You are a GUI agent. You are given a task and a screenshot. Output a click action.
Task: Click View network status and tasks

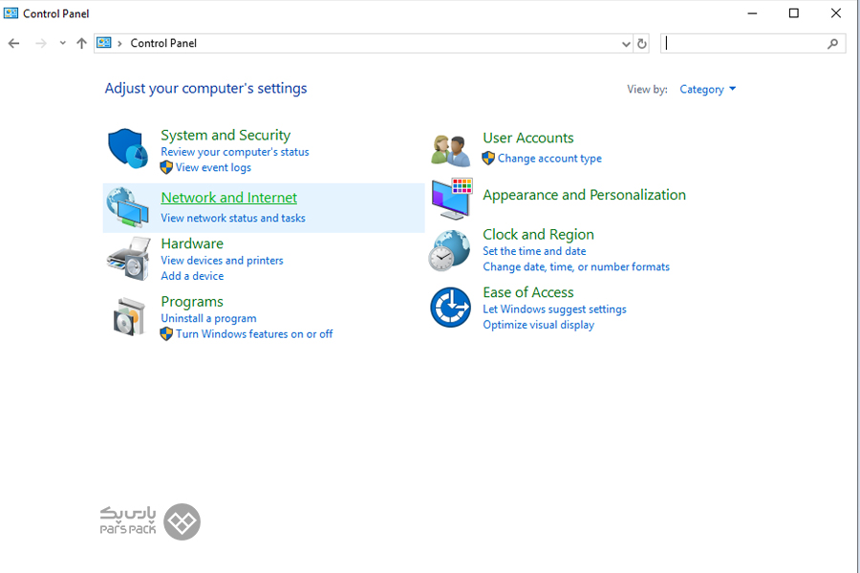point(233,218)
